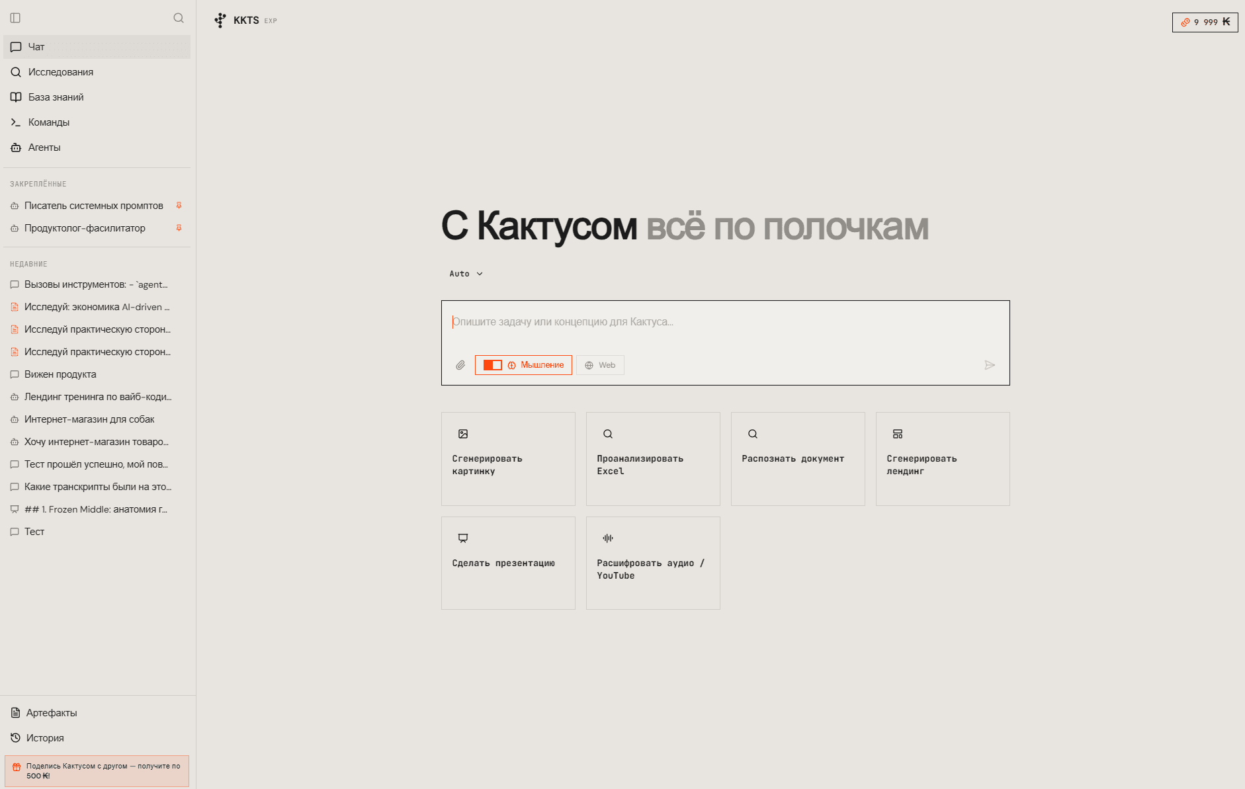Enable Web search mode
1245x789 pixels.
pyautogui.click(x=599, y=364)
